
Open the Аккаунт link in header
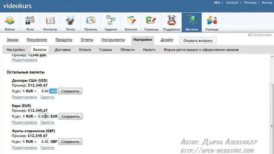(x=232, y=3)
